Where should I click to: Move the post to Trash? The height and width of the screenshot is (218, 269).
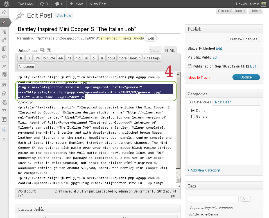click(199, 78)
